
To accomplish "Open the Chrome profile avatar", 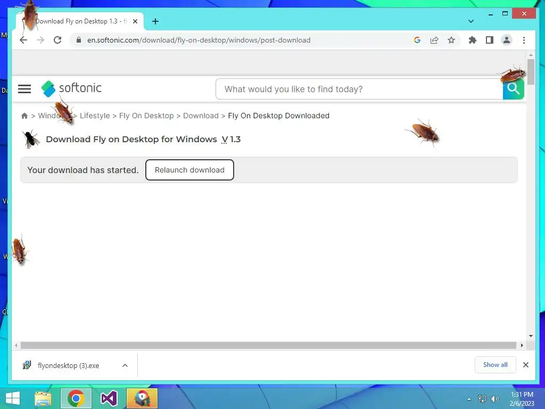I will pyautogui.click(x=507, y=40).
